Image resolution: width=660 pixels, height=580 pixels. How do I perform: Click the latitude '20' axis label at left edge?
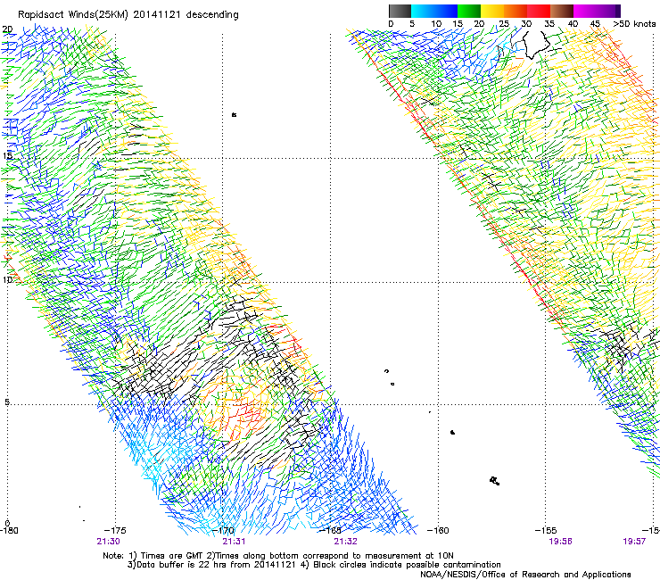pos(7,29)
